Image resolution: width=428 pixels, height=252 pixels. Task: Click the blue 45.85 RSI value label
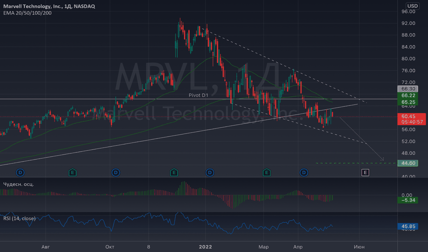408,226
